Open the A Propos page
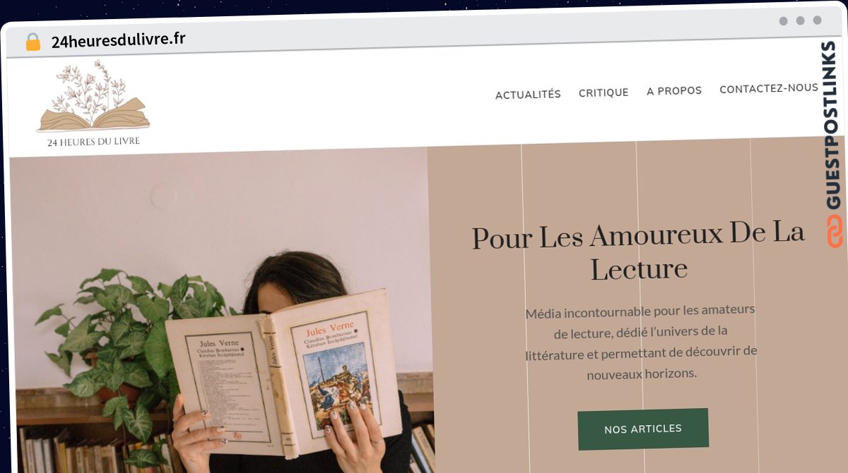This screenshot has width=848, height=473. click(674, 91)
